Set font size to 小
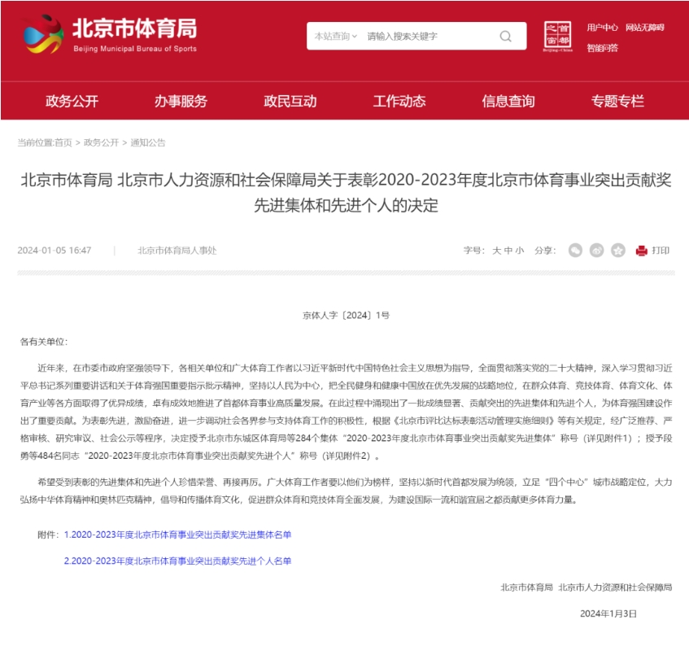This screenshot has width=689, height=646. [x=519, y=251]
